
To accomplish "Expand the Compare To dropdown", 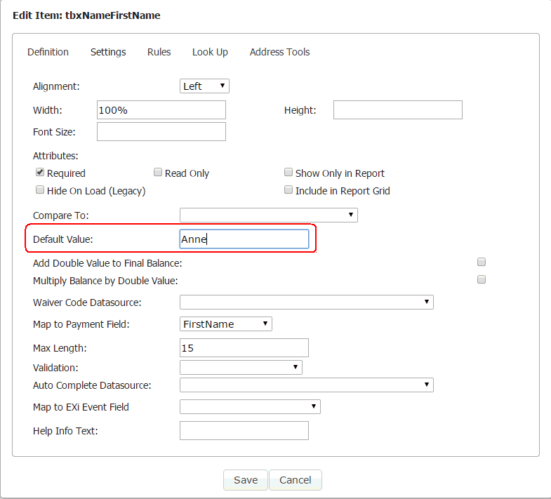I will [x=269, y=215].
